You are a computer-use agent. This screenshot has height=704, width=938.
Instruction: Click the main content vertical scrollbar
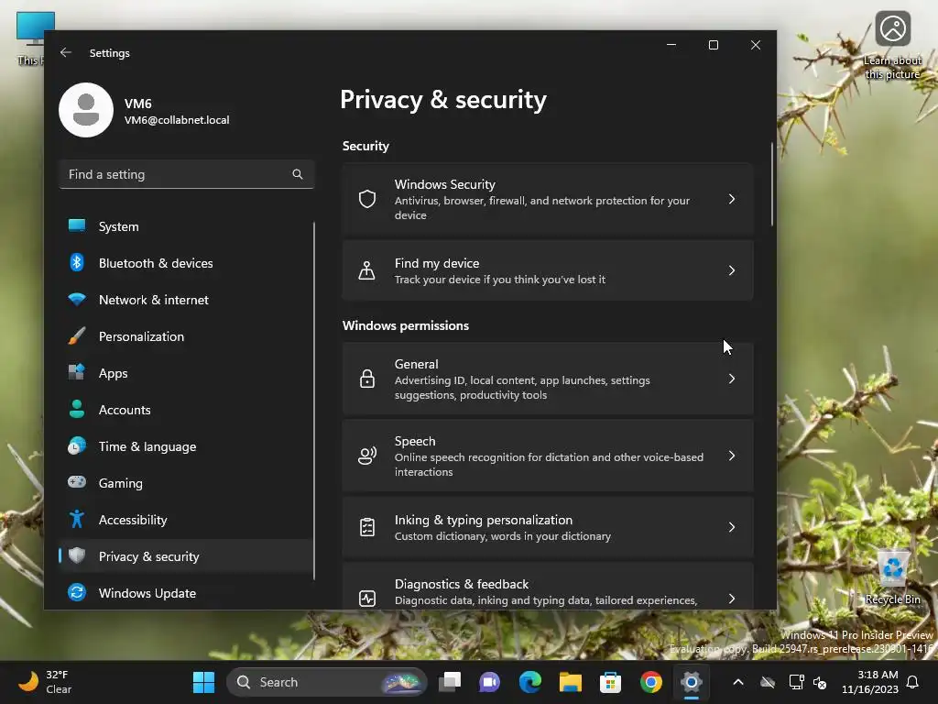tap(771, 184)
